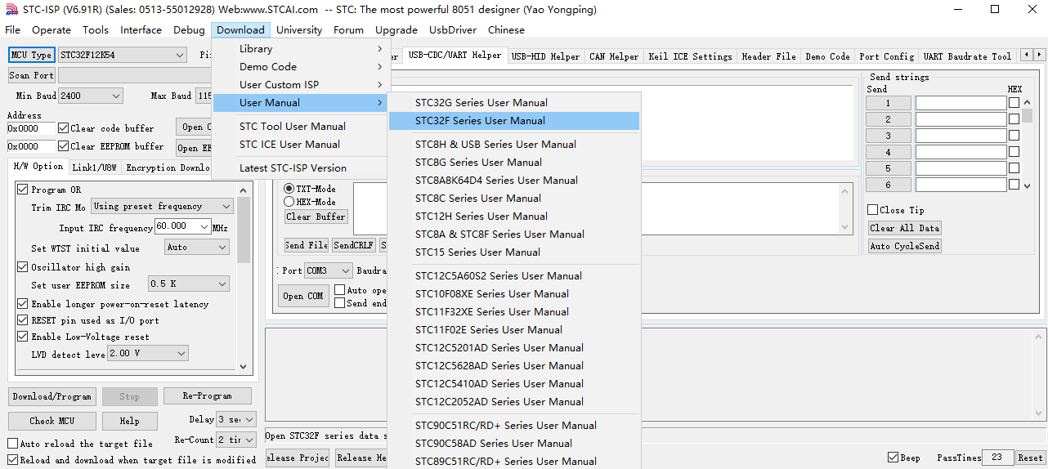
Task: Open LVD detect level 2.00 V dropdown
Action: pos(148,354)
